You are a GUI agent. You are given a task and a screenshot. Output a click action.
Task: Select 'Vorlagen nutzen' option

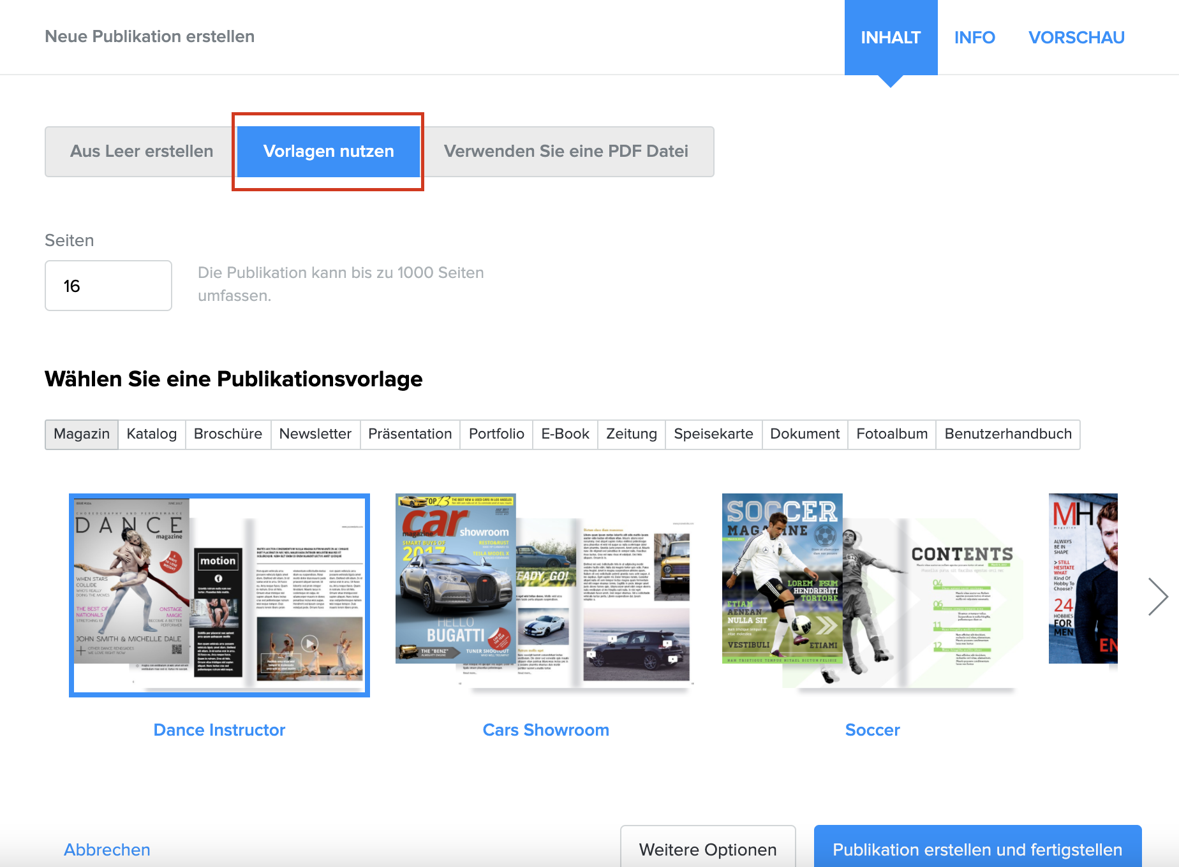[x=329, y=152]
